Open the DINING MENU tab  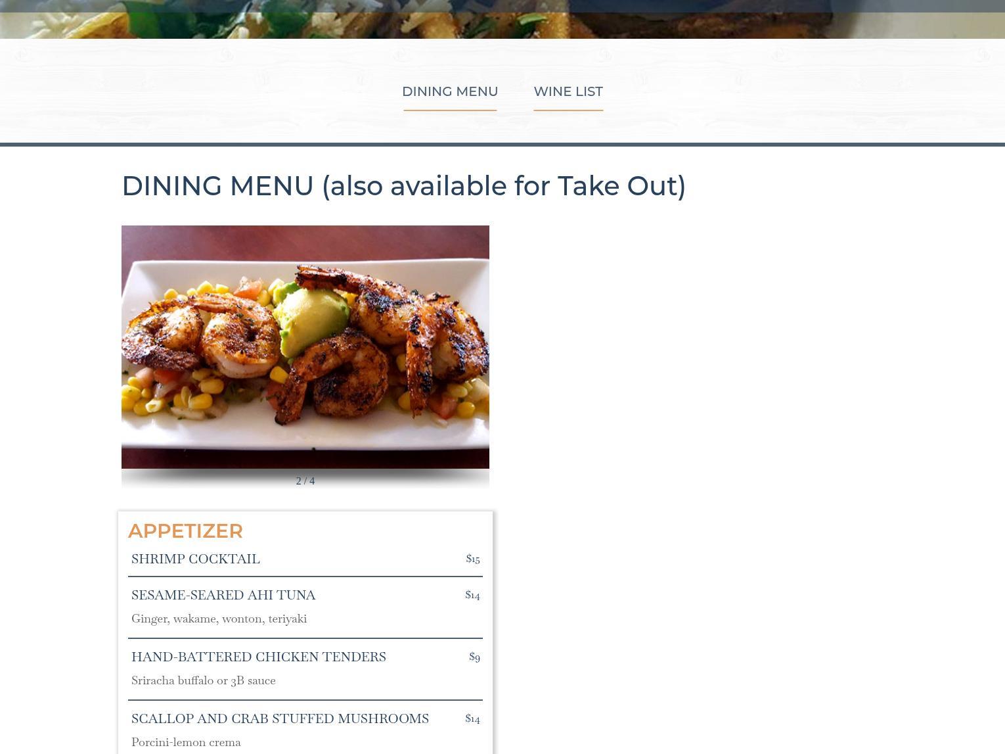tap(450, 91)
